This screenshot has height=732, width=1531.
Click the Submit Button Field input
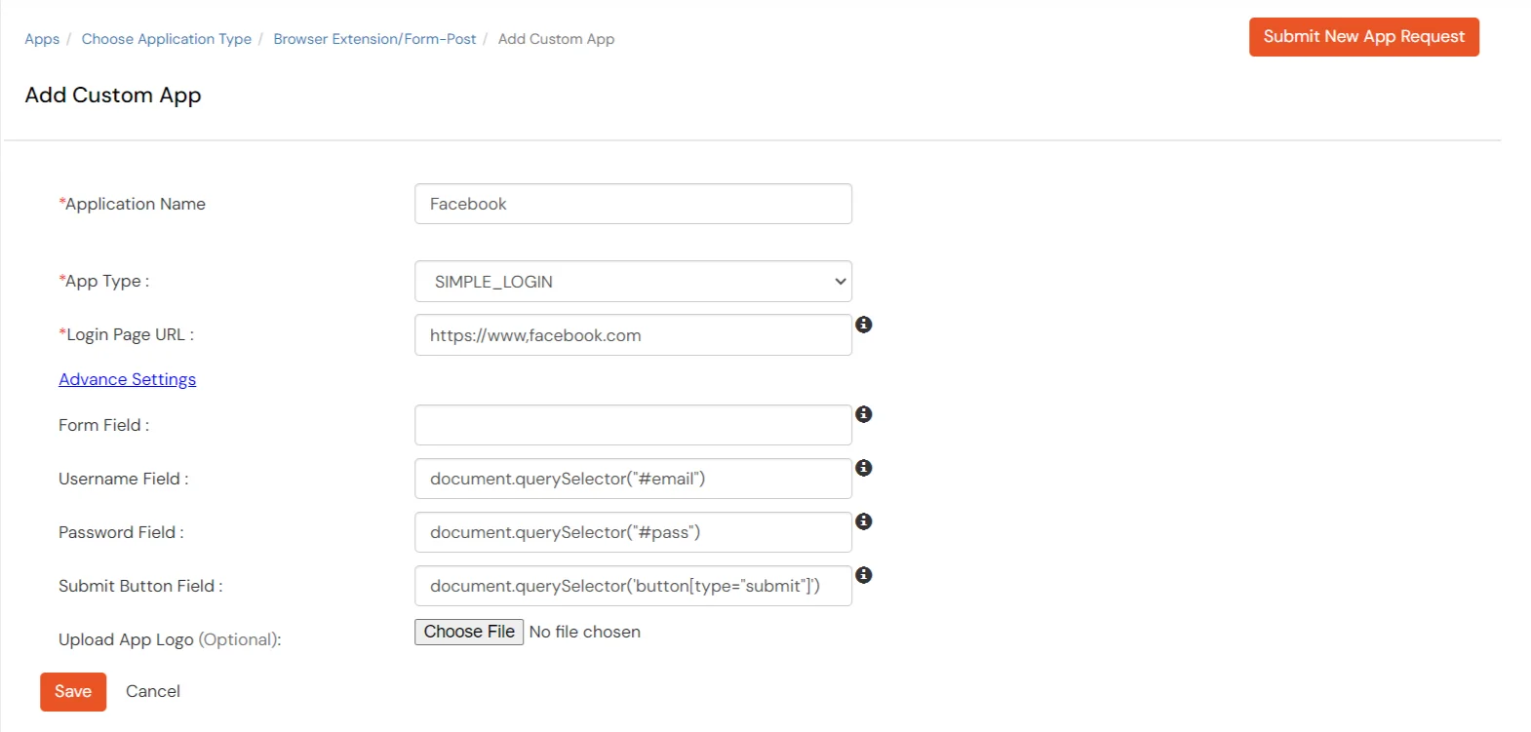(633, 586)
